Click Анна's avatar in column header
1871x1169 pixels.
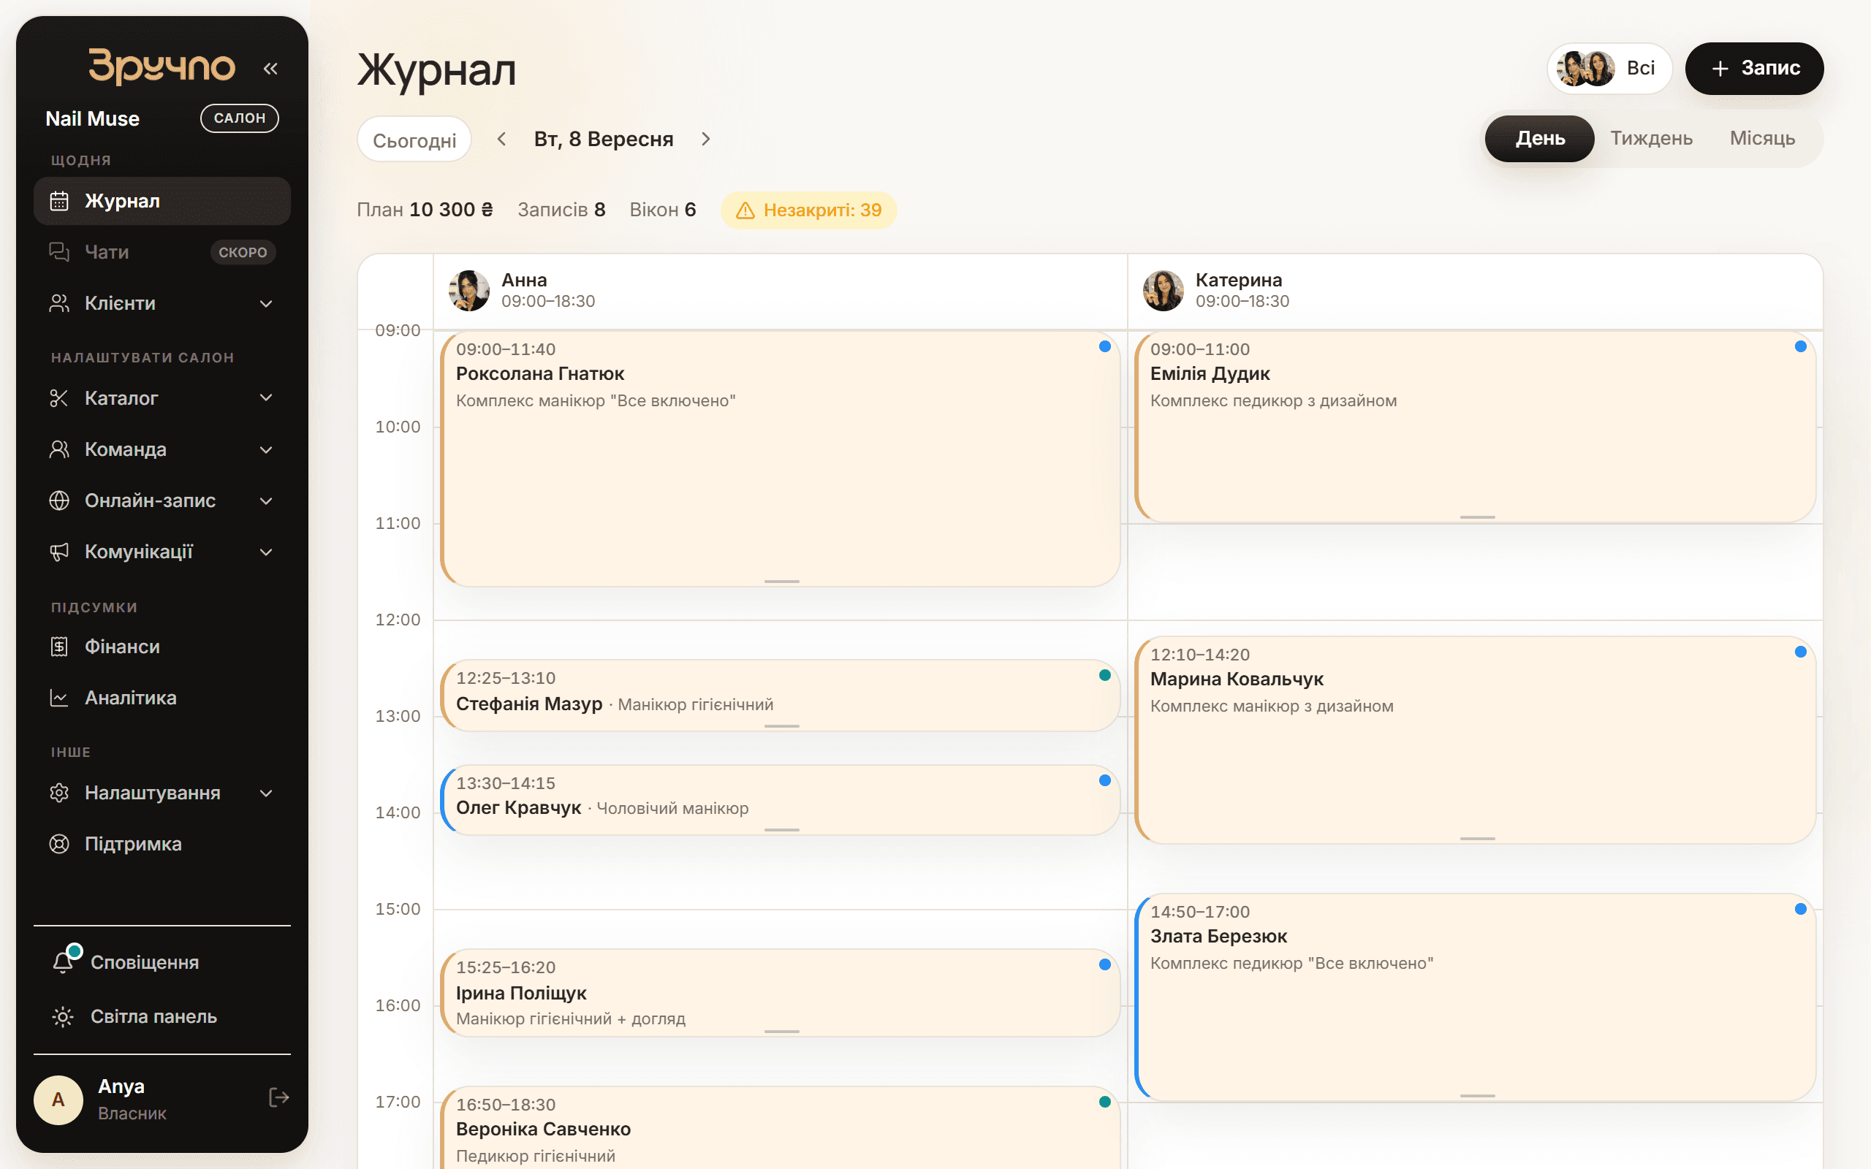click(469, 291)
